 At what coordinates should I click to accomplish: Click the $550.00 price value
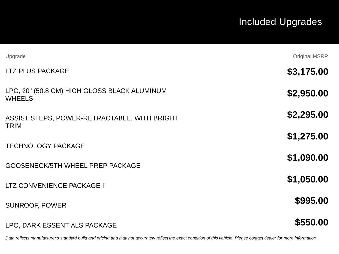click(311, 222)
